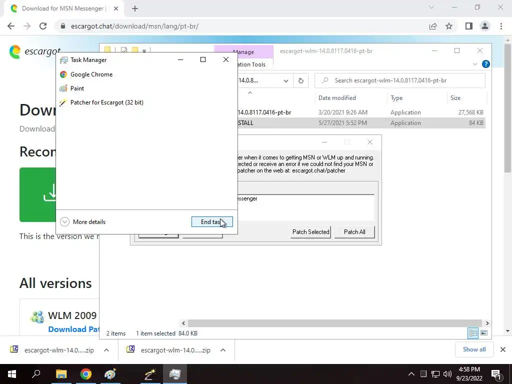Click Patch Selected button in patcher
The height and width of the screenshot is (384, 512).
310,232
